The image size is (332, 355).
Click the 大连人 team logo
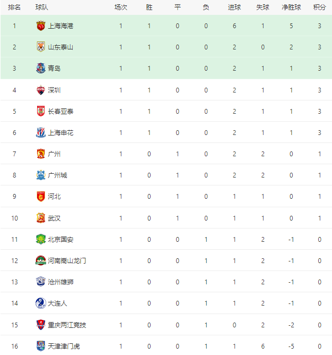click(41, 303)
